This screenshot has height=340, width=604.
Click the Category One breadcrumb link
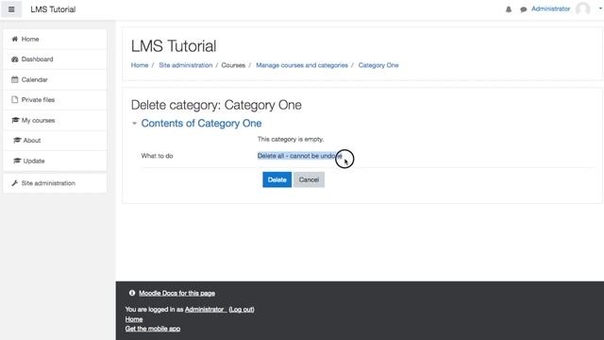point(378,65)
